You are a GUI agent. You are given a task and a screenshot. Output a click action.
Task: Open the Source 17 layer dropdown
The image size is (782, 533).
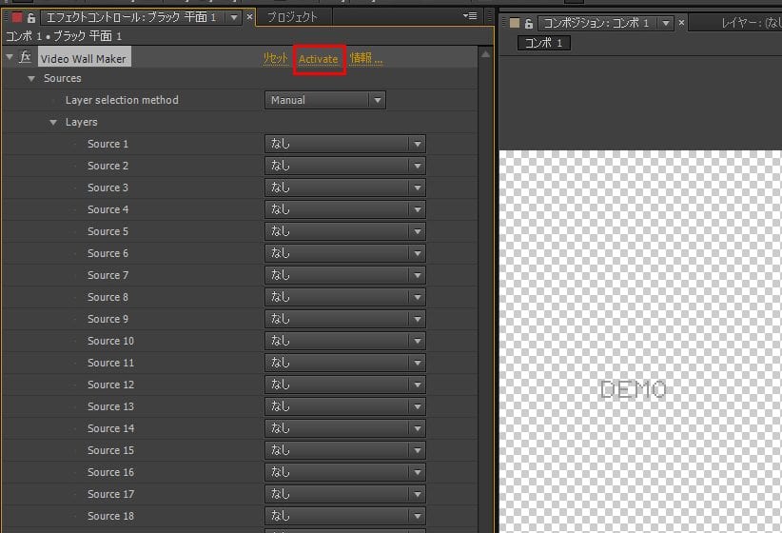click(x=345, y=495)
